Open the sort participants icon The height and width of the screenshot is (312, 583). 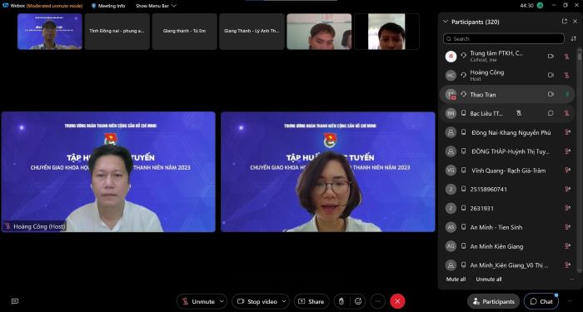[x=573, y=38]
